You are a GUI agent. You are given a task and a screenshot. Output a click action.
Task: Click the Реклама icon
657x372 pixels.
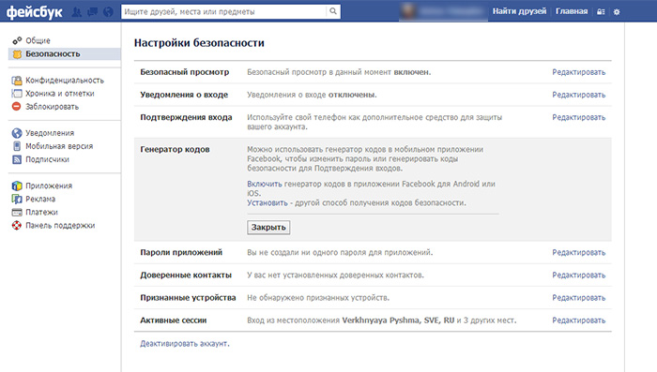17,199
